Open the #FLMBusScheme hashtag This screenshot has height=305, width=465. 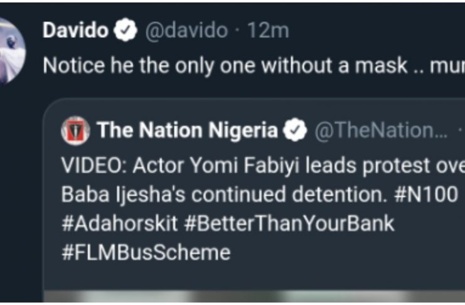(x=146, y=252)
